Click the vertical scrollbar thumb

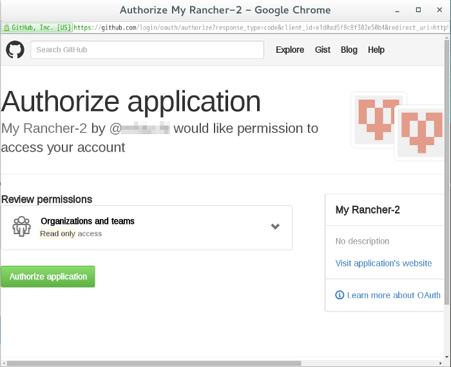coord(446,173)
